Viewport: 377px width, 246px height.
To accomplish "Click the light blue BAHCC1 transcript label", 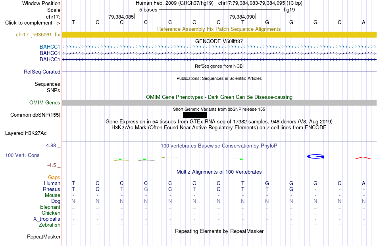I will pos(50,47).
